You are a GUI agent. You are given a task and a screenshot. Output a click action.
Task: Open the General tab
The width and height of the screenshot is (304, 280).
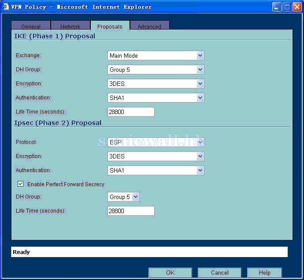pos(31,26)
